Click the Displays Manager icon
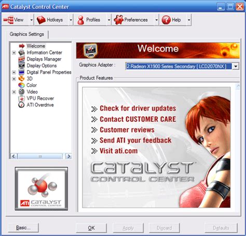The height and width of the screenshot is (236, 246). [x=21, y=59]
